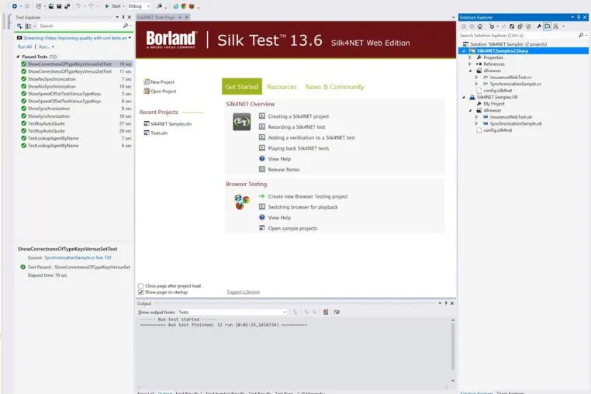Click the green Start debugging arrow
Viewport: 591px width, 394px height.
tap(107, 6)
